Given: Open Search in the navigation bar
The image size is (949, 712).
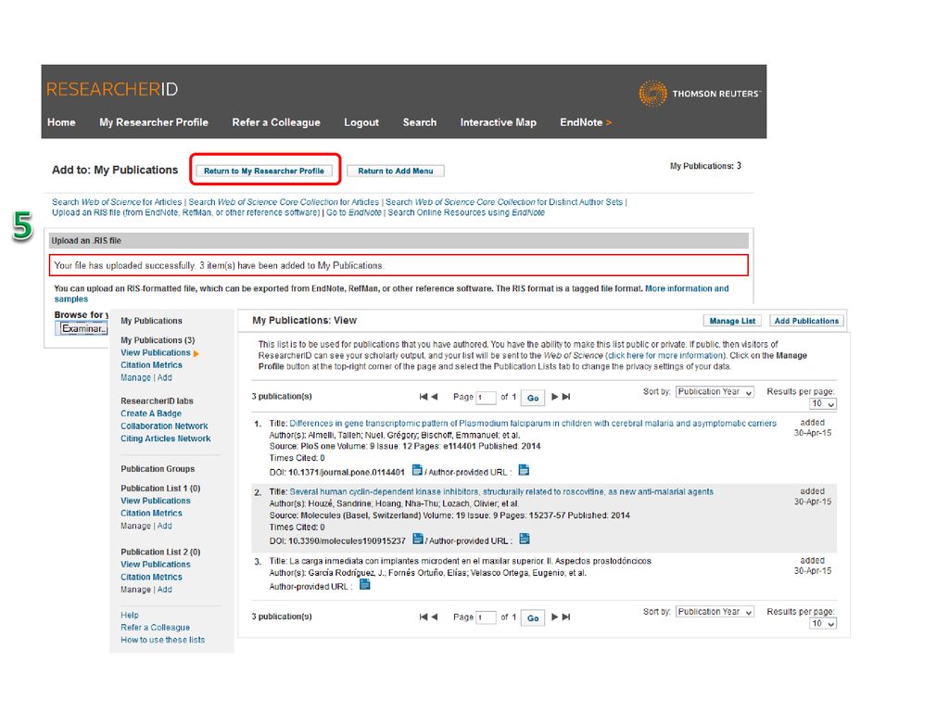Looking at the screenshot, I should coord(420,122).
